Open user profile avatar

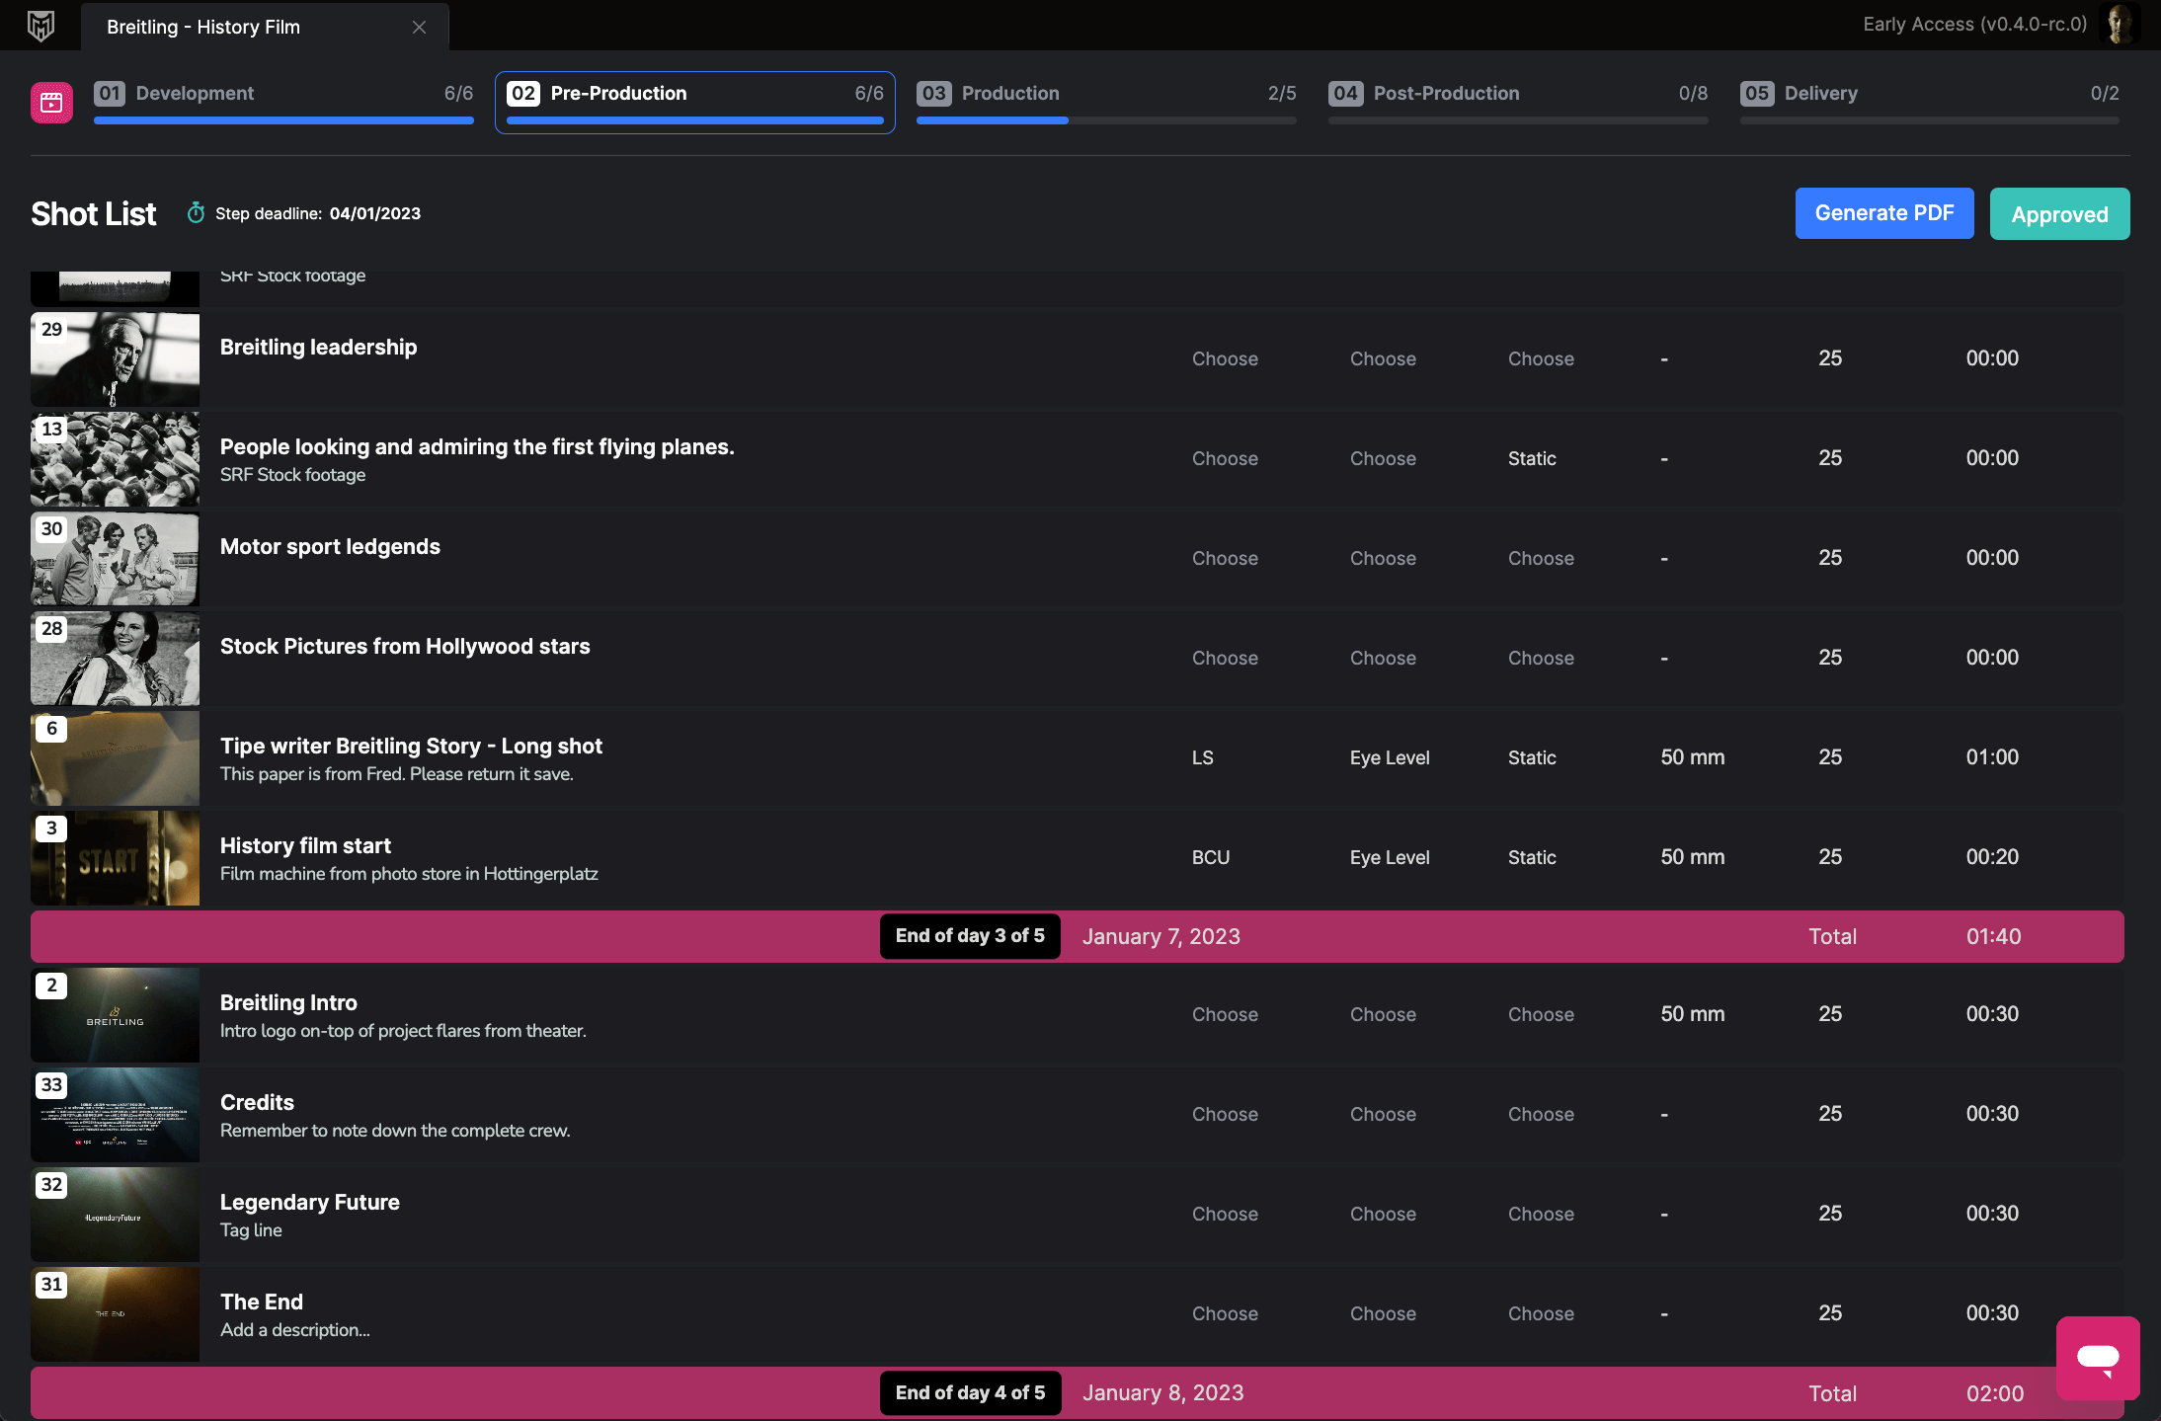pos(2120,25)
